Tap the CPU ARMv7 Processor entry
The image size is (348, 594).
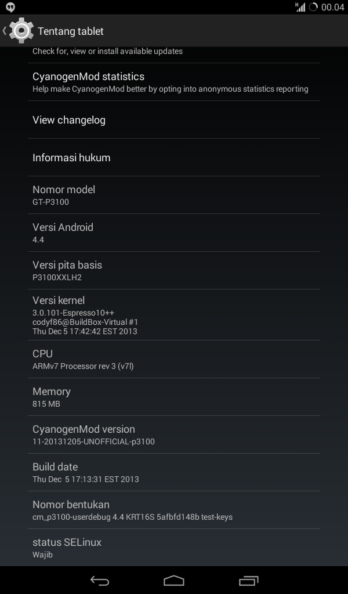tap(174, 359)
